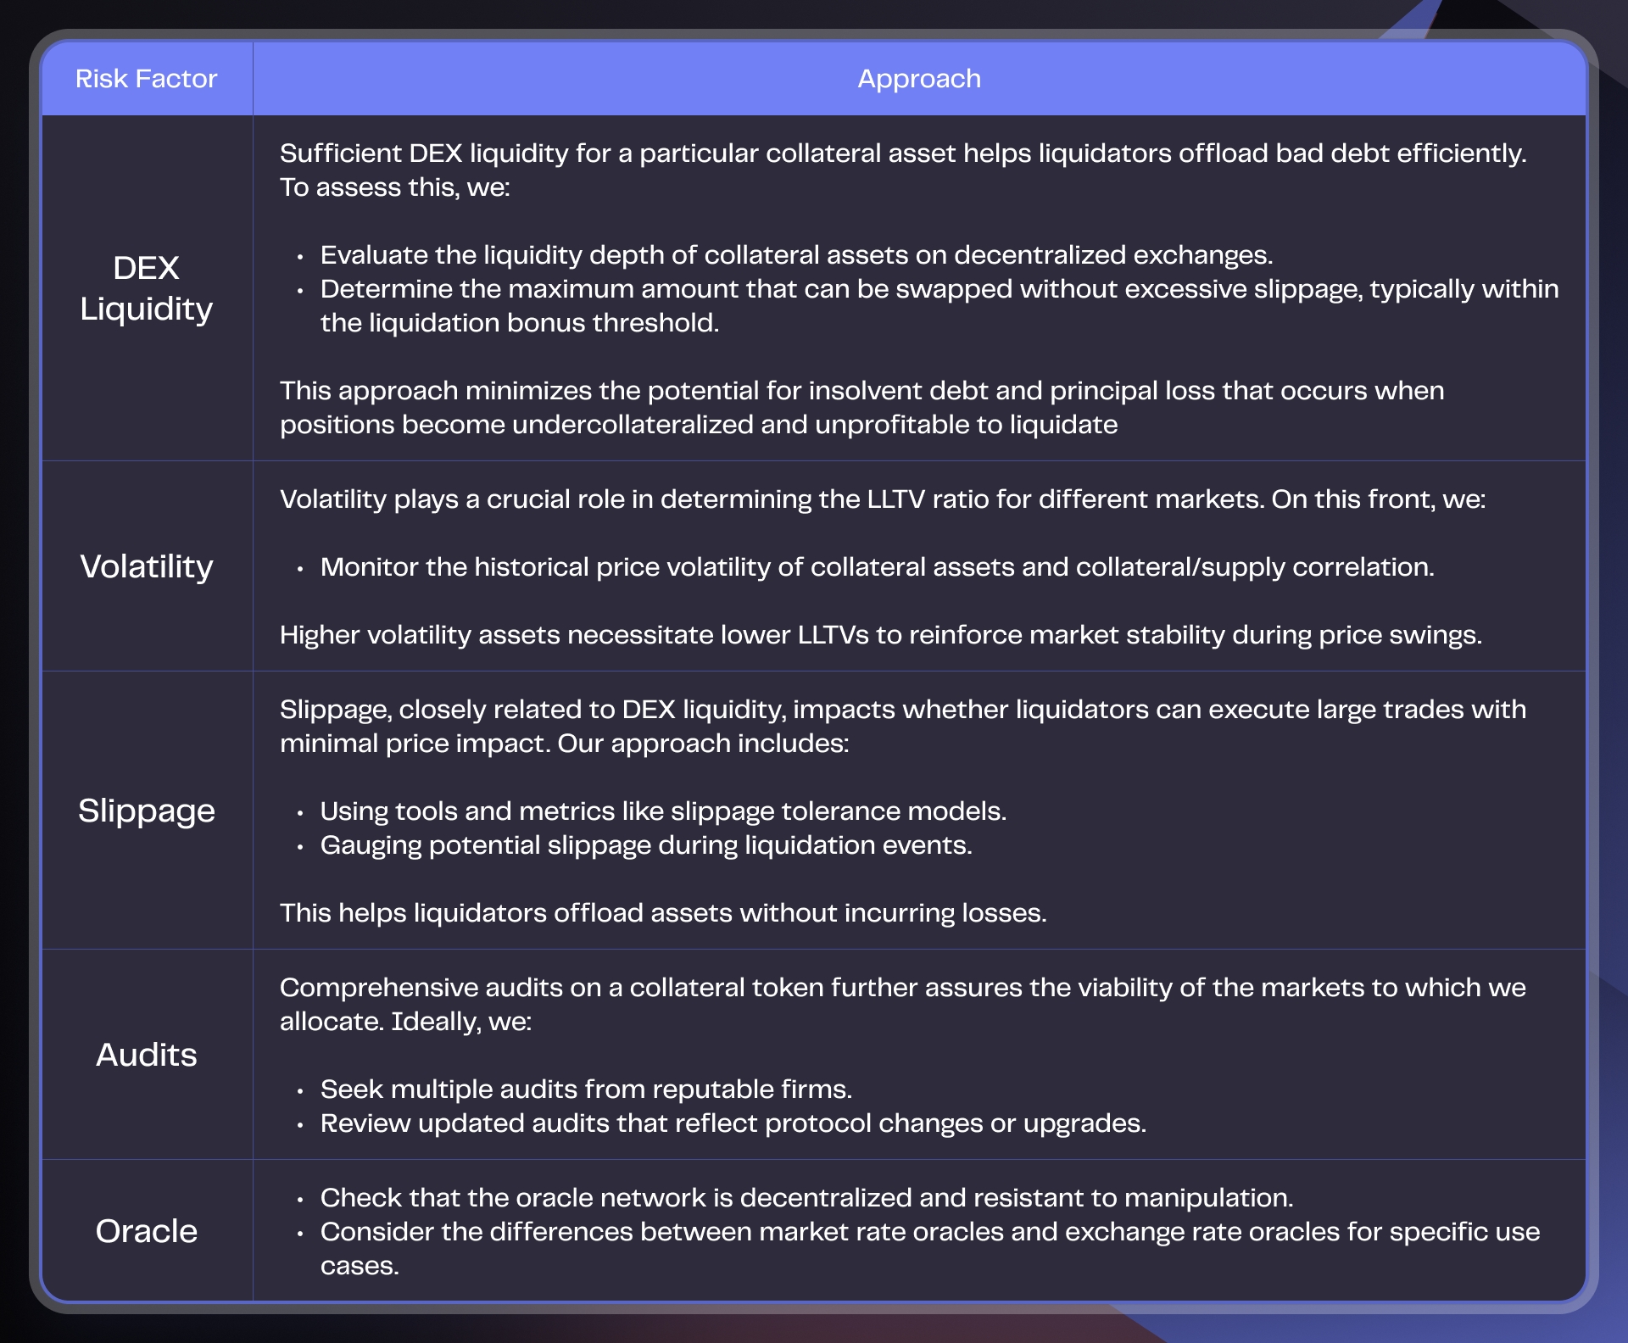Click the "Using tools and metrics" bullet

[663, 811]
